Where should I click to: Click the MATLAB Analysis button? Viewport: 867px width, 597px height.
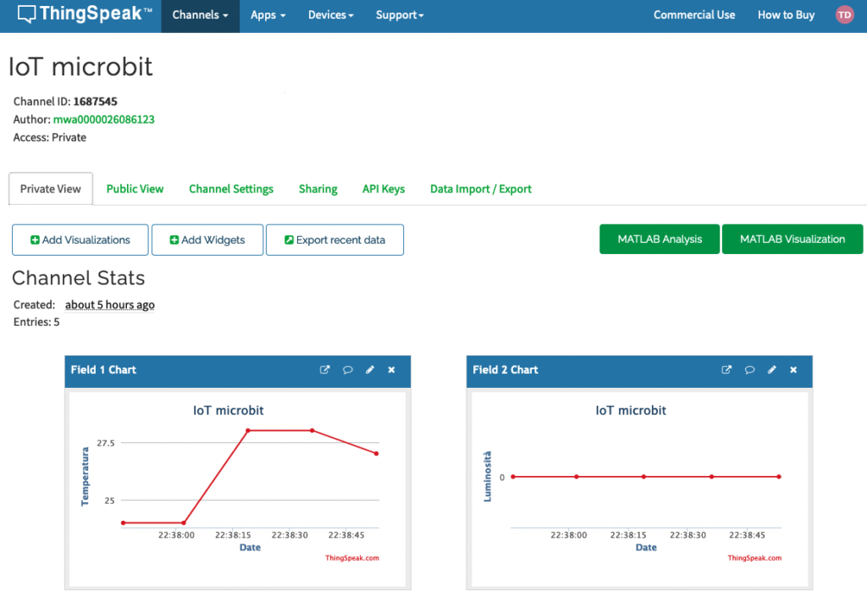[x=660, y=240]
